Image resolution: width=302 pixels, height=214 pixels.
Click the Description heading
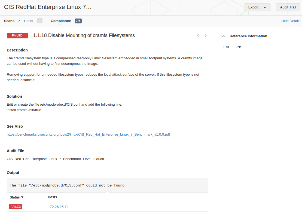17,50
